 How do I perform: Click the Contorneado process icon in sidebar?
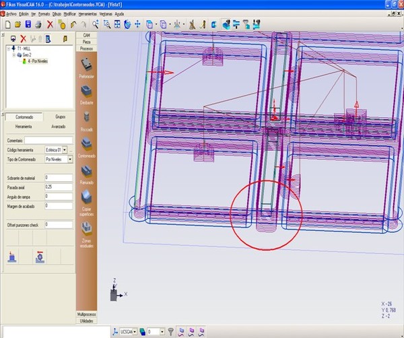[86, 143]
